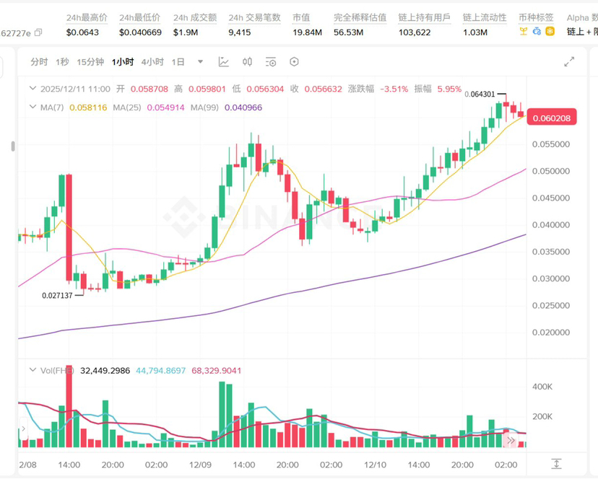The height and width of the screenshot is (492, 598).
Task: Click the current price label 0.060208
Action: tap(552, 118)
